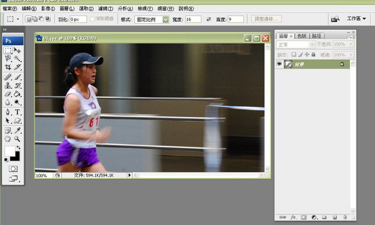This screenshot has width=375, height=225.
Task: Select the Zoom magnifier tool
Action: [17, 138]
